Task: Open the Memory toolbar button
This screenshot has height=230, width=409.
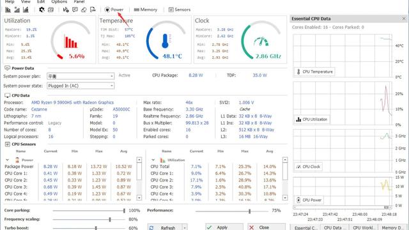Action: pyautogui.click(x=146, y=10)
